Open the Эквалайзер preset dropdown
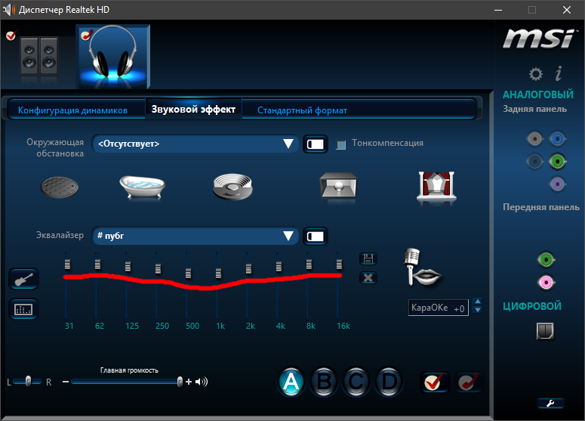The width and height of the screenshot is (585, 421). (x=195, y=236)
